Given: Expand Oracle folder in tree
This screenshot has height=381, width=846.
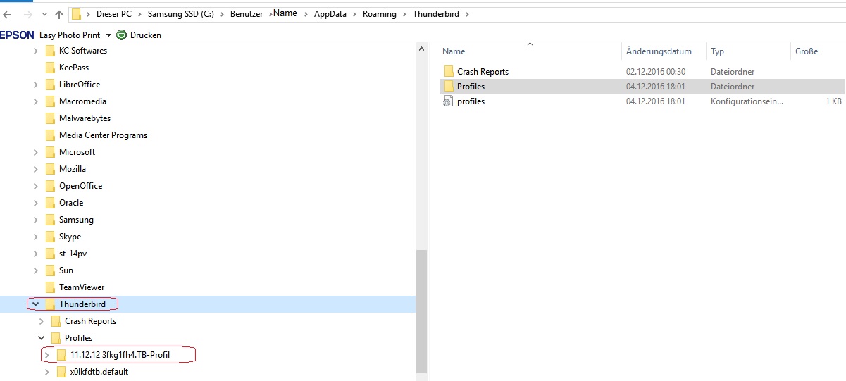Looking at the screenshot, I should (36, 203).
